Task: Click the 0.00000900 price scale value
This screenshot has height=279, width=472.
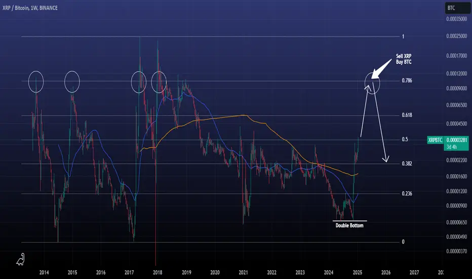Action: [x=457, y=206]
